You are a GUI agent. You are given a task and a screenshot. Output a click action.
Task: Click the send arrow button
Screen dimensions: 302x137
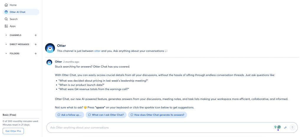(x=292, y=127)
